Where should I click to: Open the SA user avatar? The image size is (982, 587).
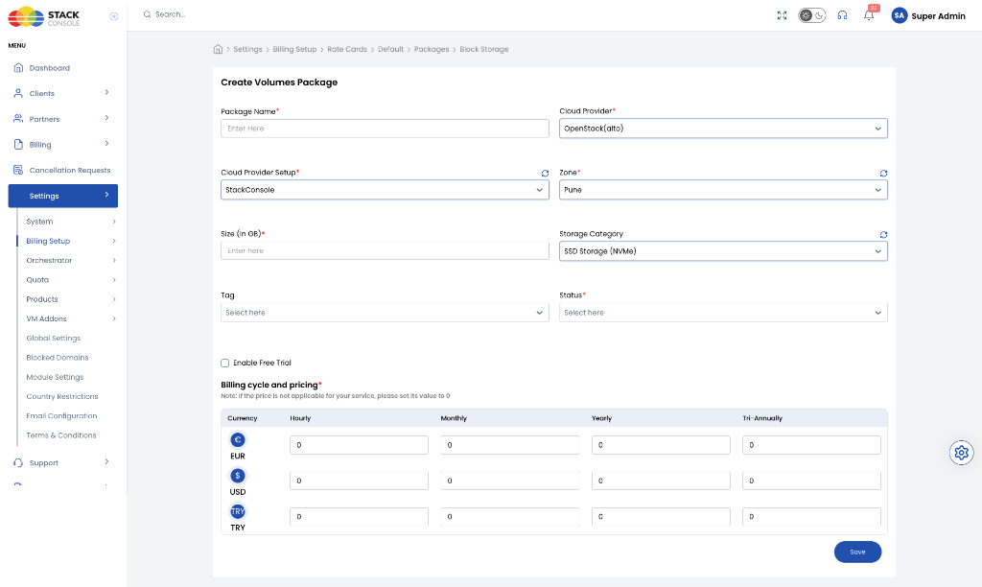(x=900, y=15)
